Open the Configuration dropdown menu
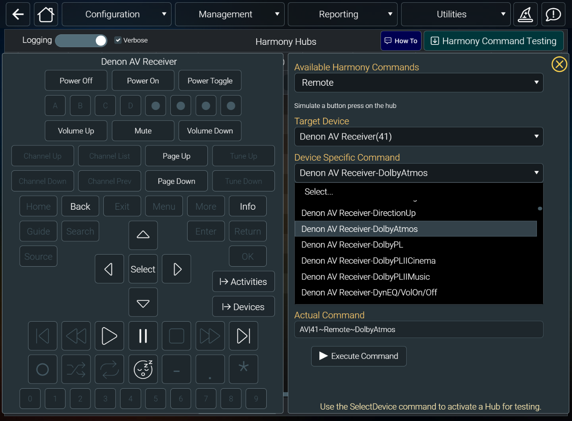 pyautogui.click(x=117, y=14)
